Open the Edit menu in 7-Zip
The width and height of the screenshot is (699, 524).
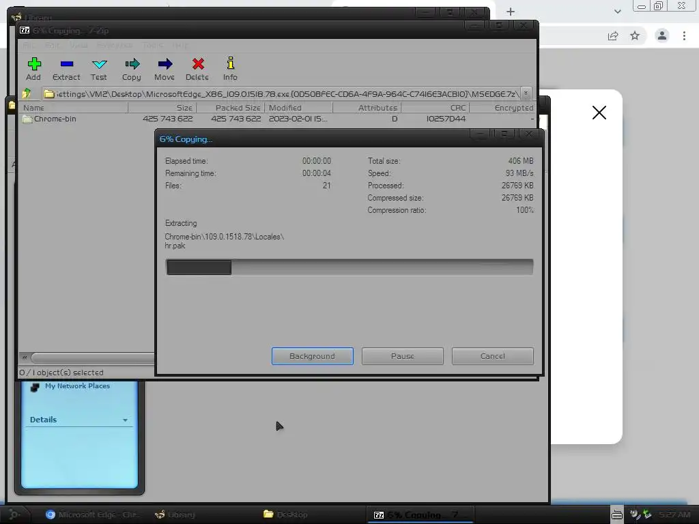click(x=52, y=46)
